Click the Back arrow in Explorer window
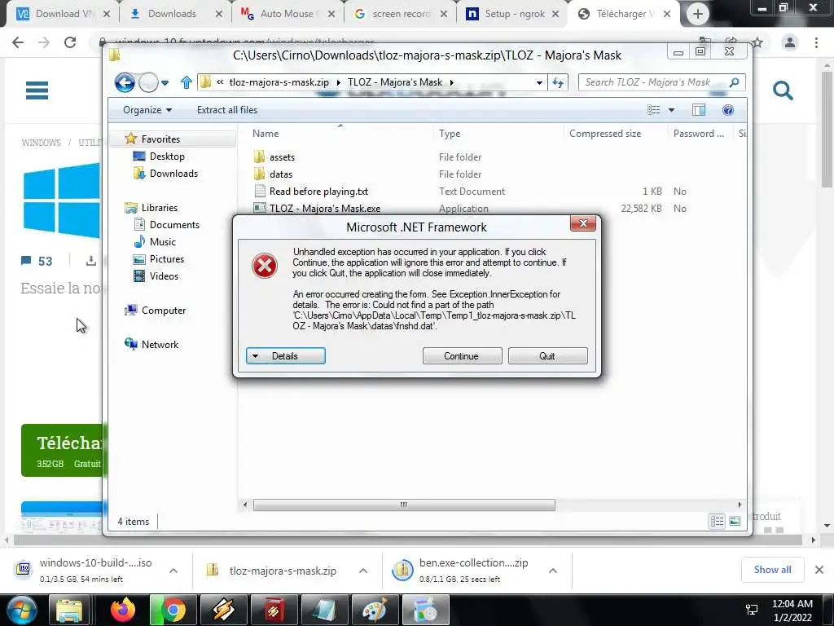 [x=125, y=82]
